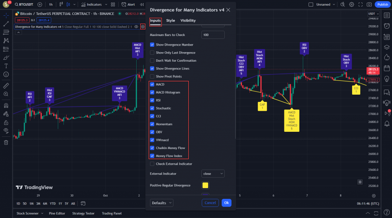Viewport: 392px width, 218px height.
Task: Uncheck the MACD Histogram checkbox
Action: (x=152, y=92)
